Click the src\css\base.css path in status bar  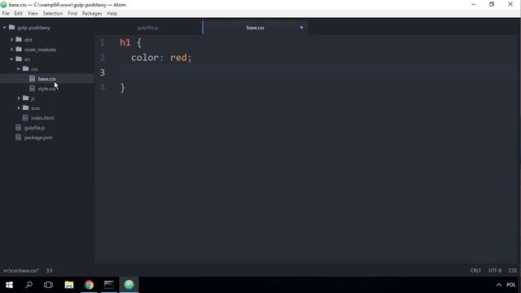pos(21,270)
